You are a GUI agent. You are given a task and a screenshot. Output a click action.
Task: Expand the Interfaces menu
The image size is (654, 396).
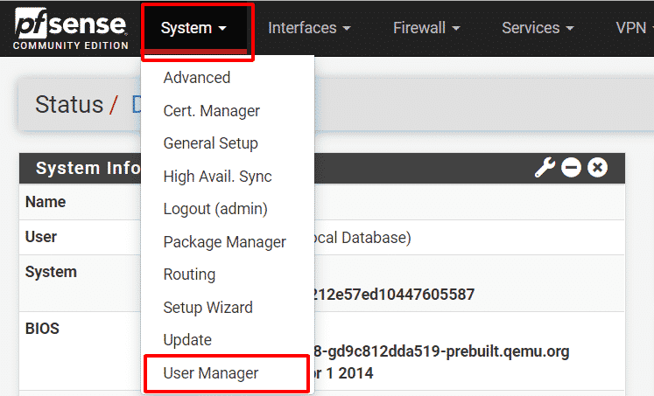click(309, 28)
